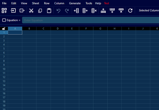Select column J header
159x110 pixels.
click(x=143, y=29)
